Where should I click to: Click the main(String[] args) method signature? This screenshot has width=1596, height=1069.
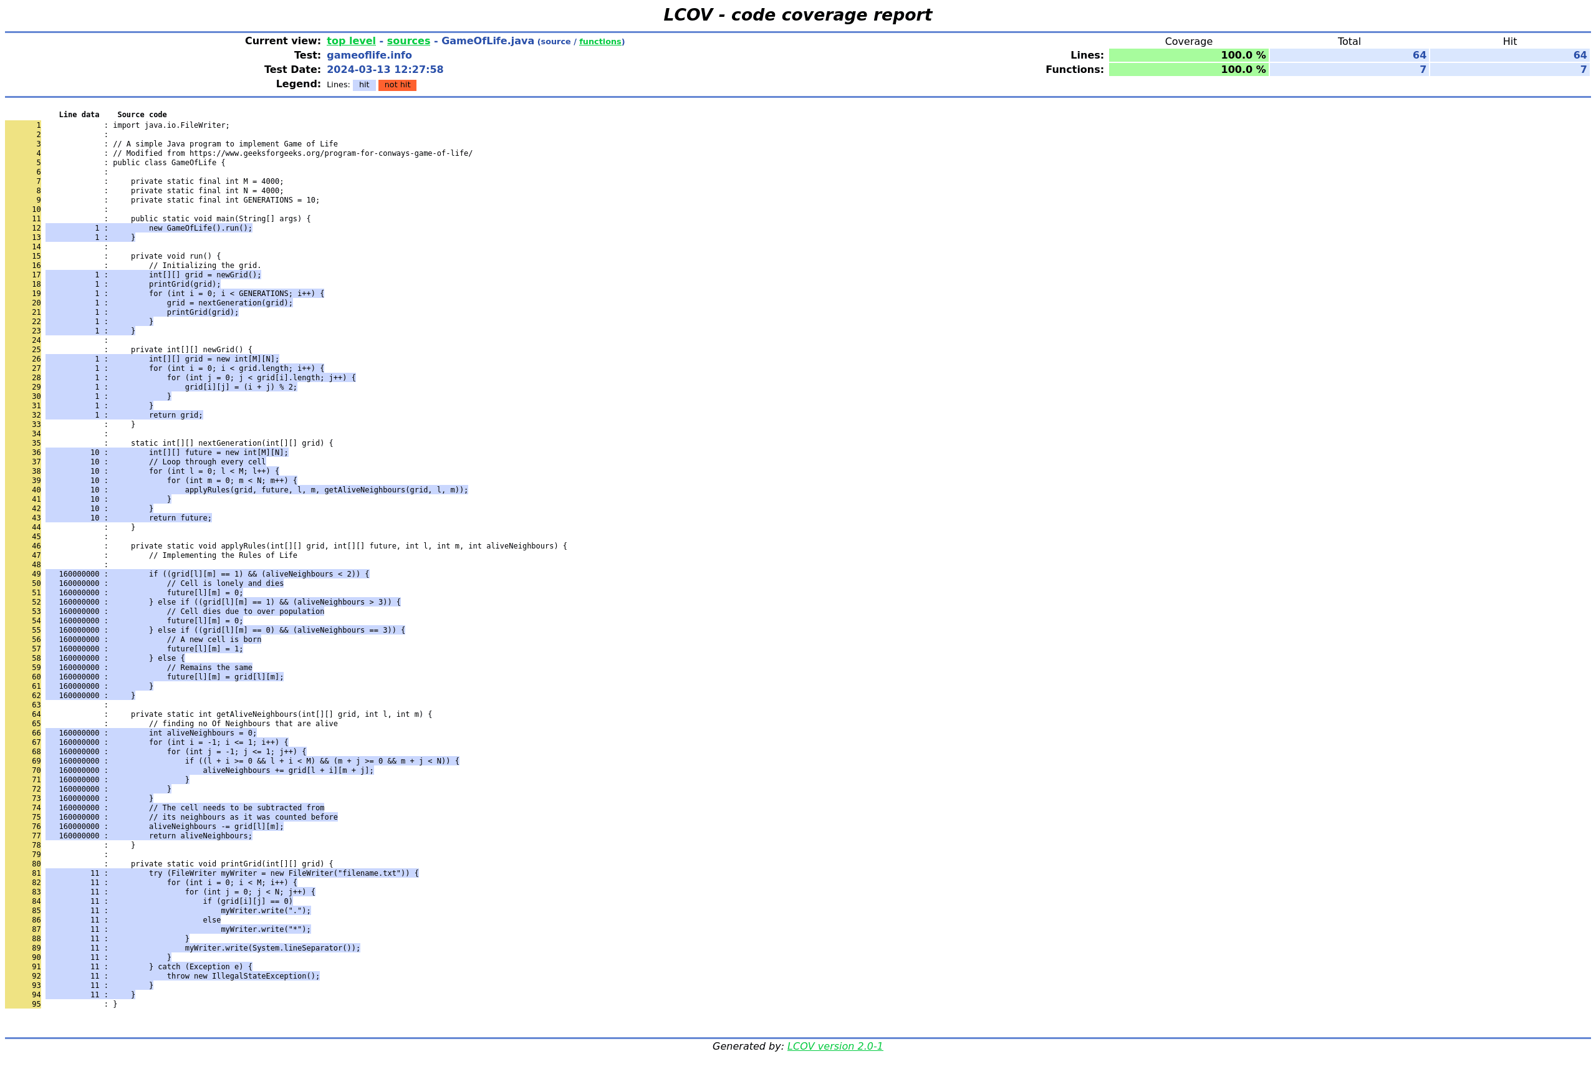(x=220, y=219)
